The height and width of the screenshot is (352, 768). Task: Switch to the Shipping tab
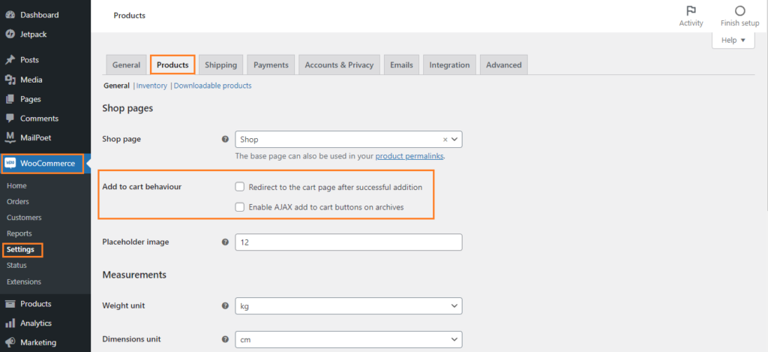[x=221, y=65]
